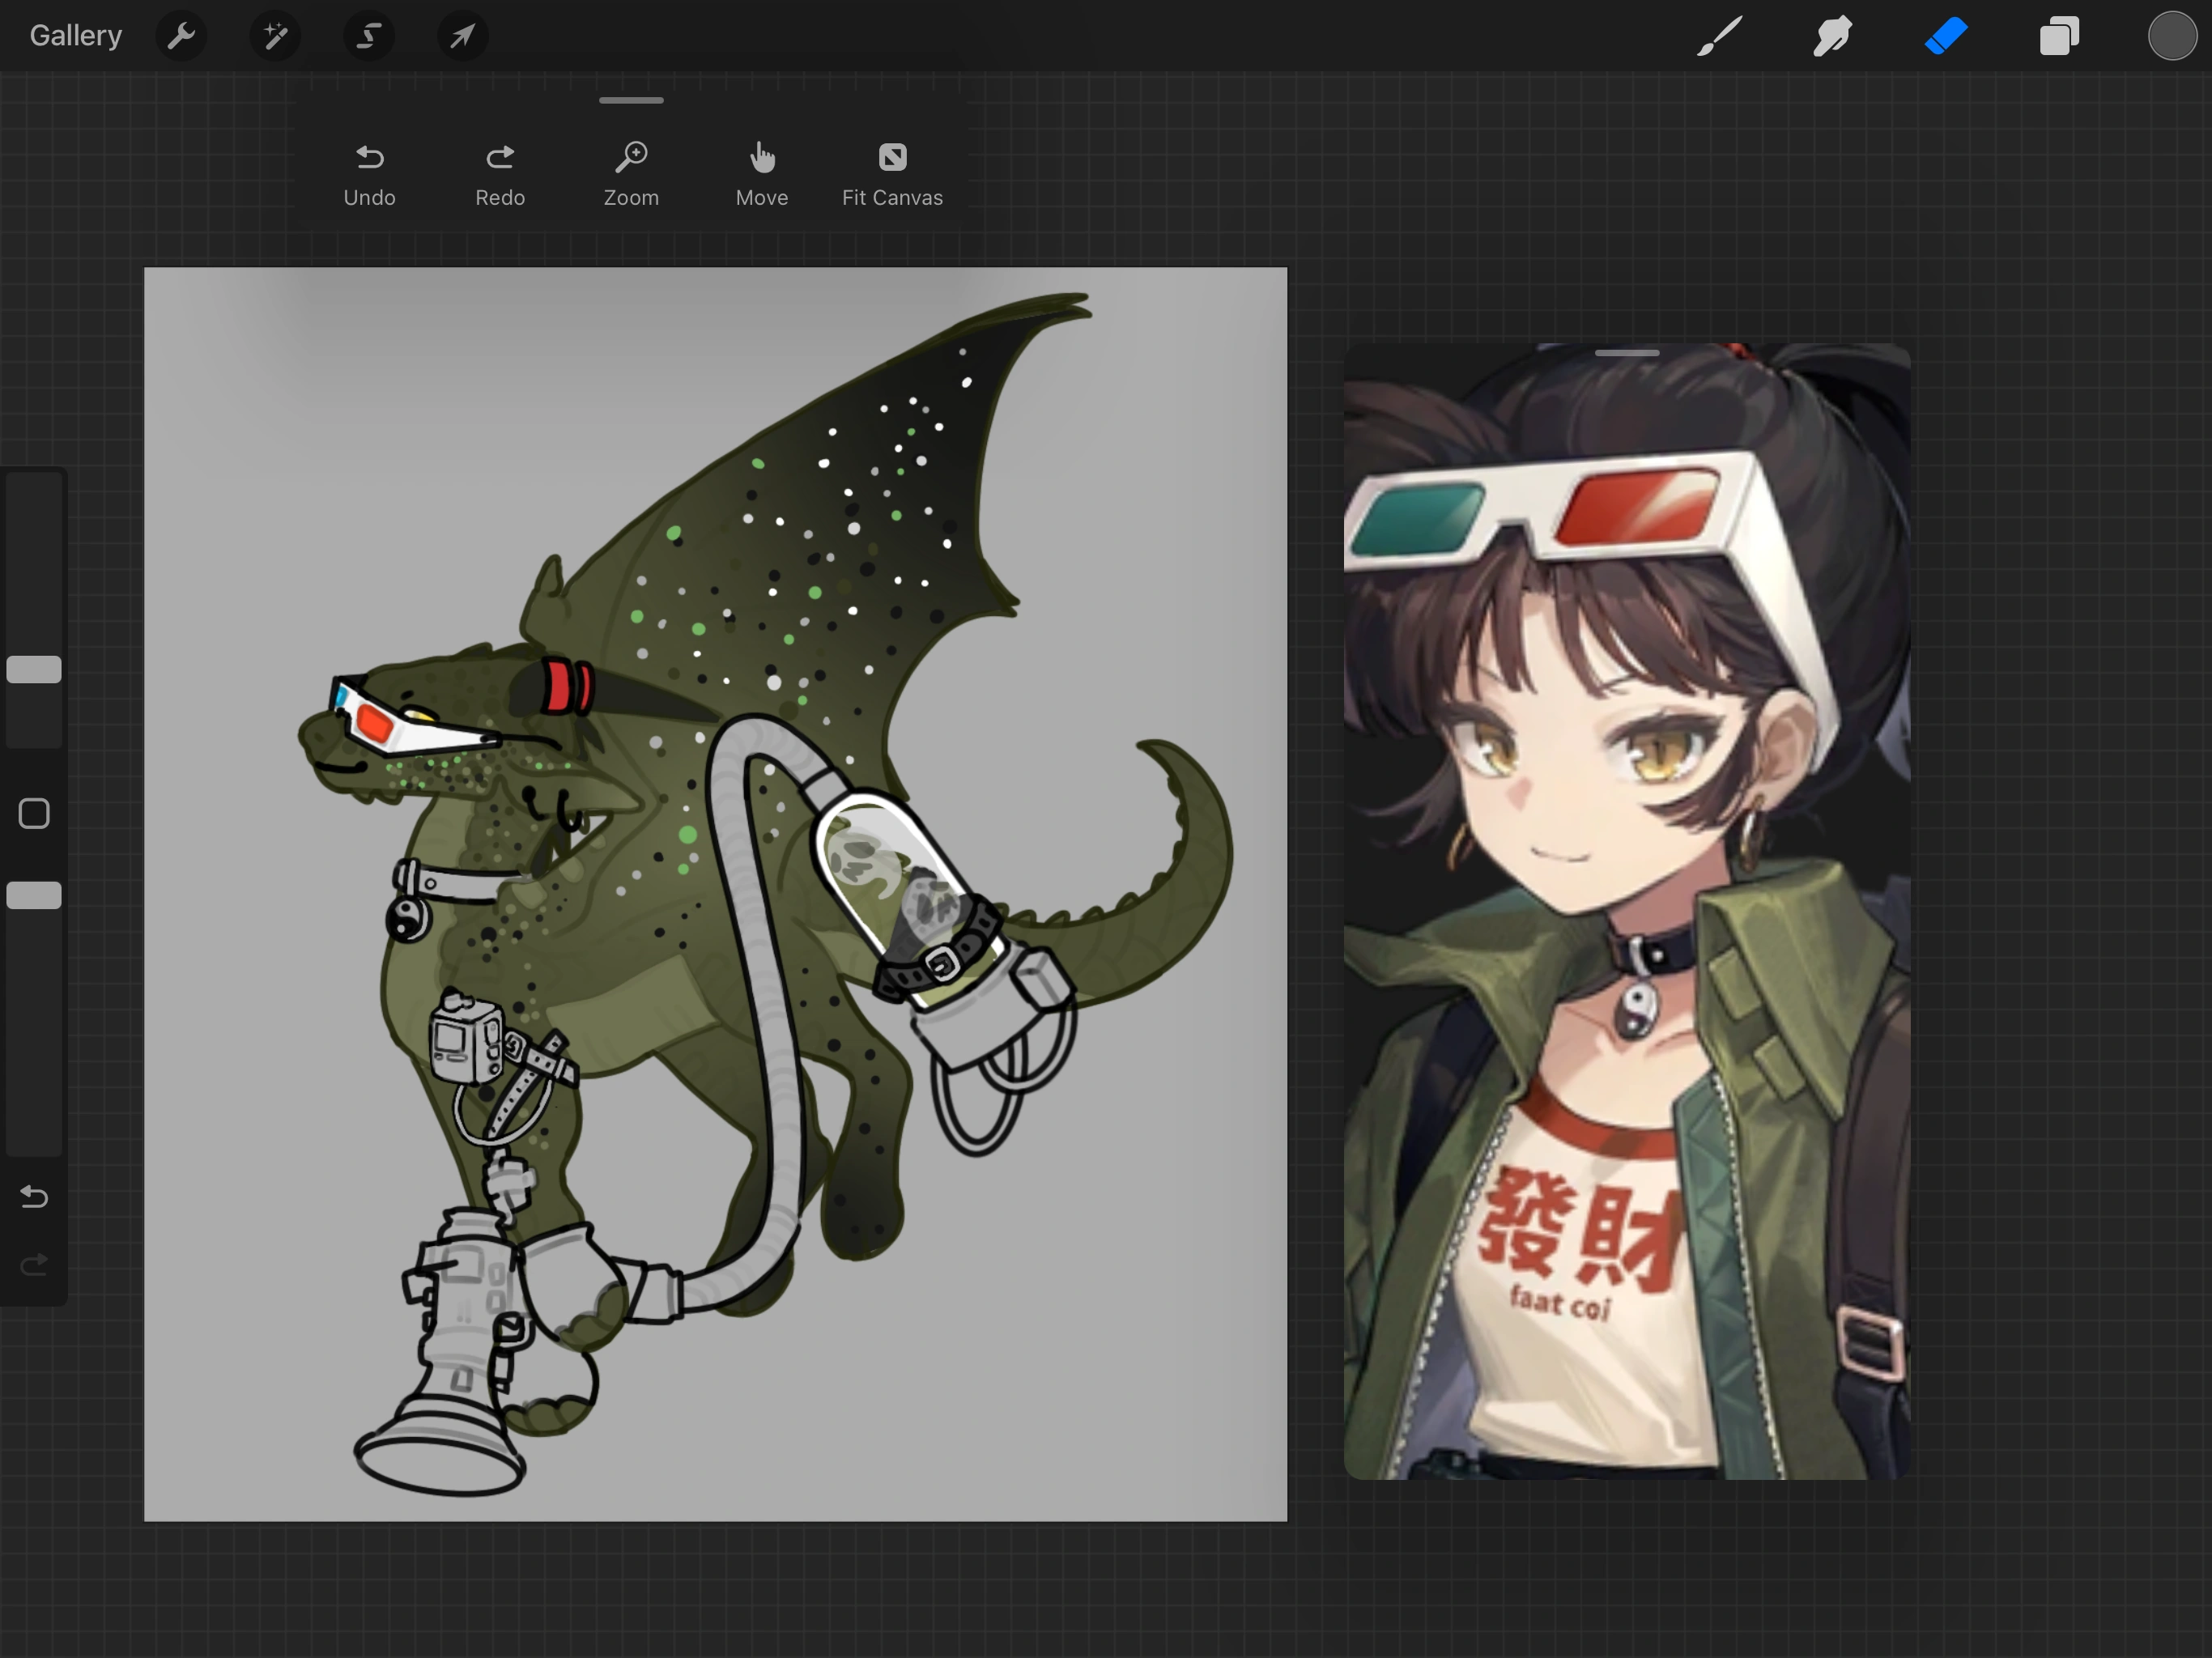
Task: Select Move in the floating panel
Action: [x=761, y=172]
